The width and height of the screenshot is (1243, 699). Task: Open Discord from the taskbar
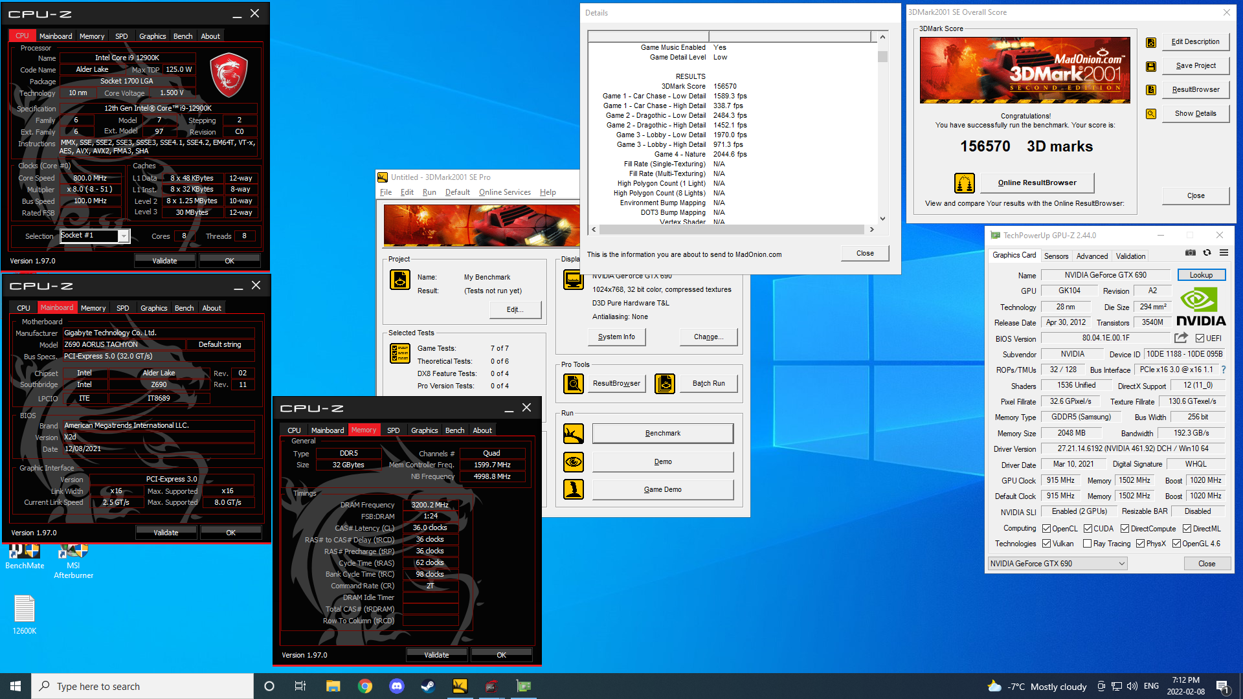coord(397,686)
